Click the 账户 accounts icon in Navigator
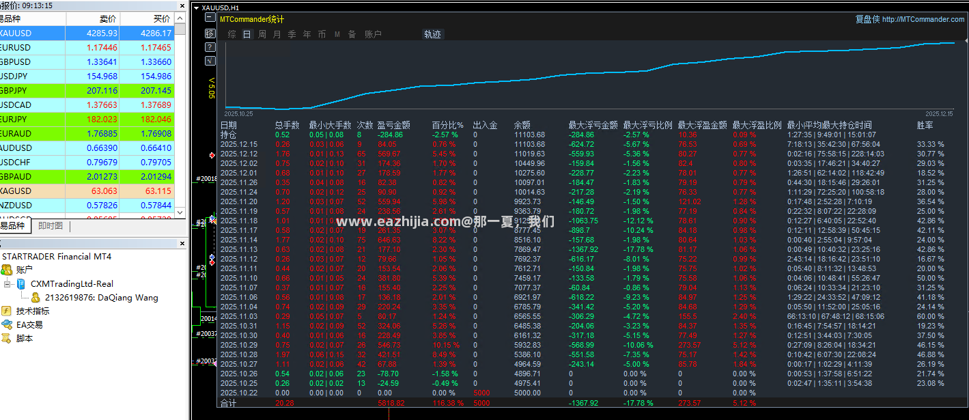 pyautogui.click(x=7, y=270)
